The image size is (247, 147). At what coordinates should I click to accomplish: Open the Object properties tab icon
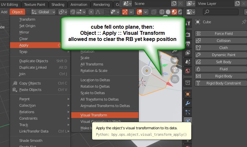[188, 94]
